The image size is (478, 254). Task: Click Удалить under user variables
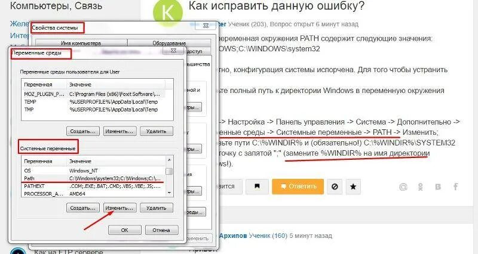point(157,131)
